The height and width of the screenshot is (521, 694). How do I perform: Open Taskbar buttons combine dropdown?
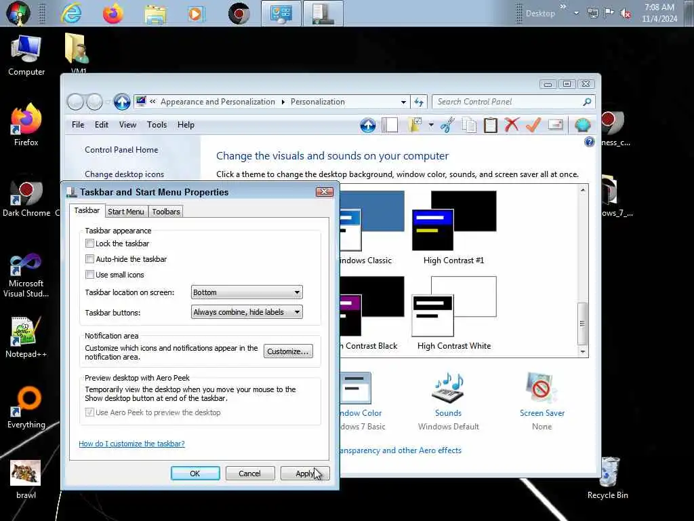[x=247, y=312]
